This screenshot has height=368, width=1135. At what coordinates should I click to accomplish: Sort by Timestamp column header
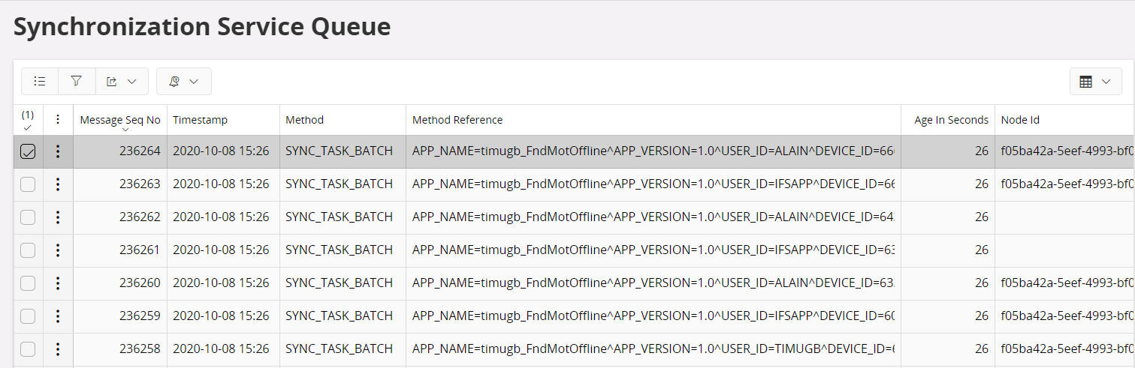tap(200, 120)
